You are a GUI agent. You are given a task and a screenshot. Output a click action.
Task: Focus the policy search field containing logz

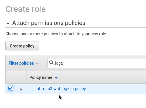click(97, 63)
